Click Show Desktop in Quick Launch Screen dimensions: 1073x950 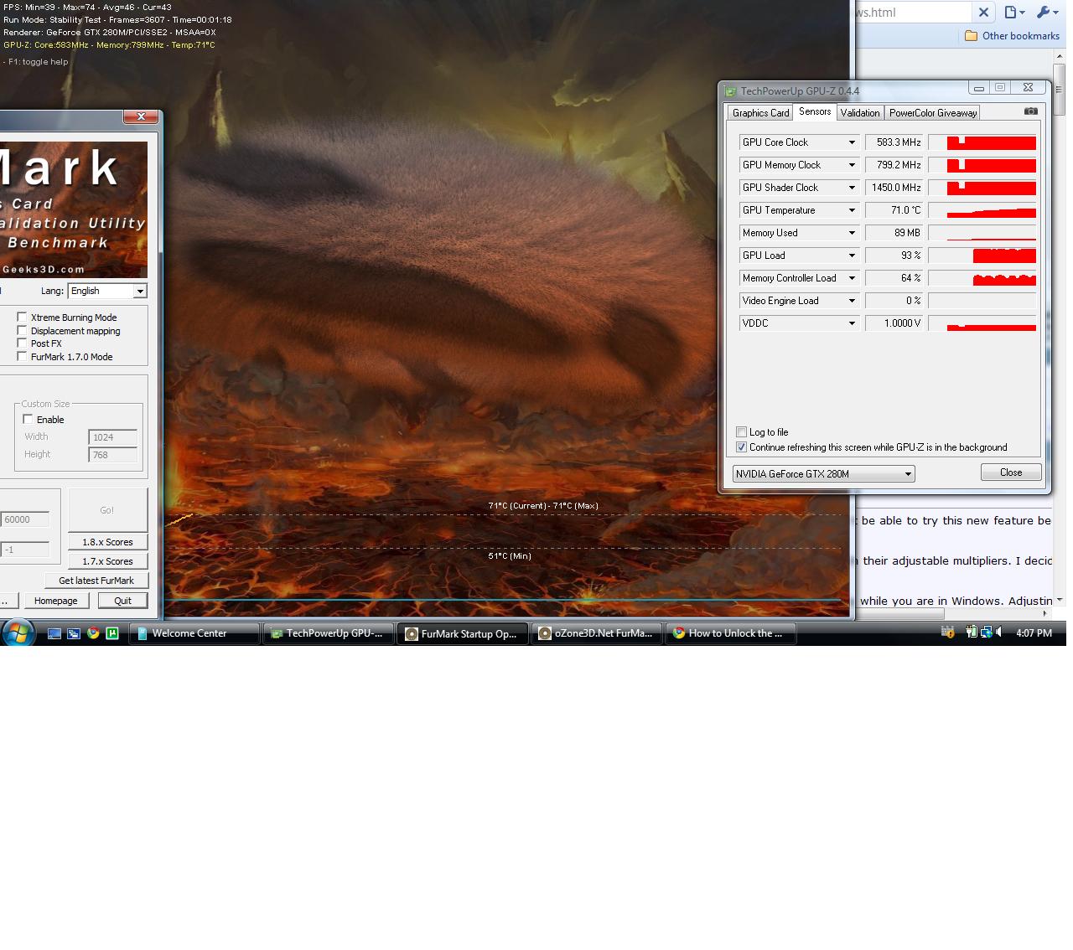(54, 633)
